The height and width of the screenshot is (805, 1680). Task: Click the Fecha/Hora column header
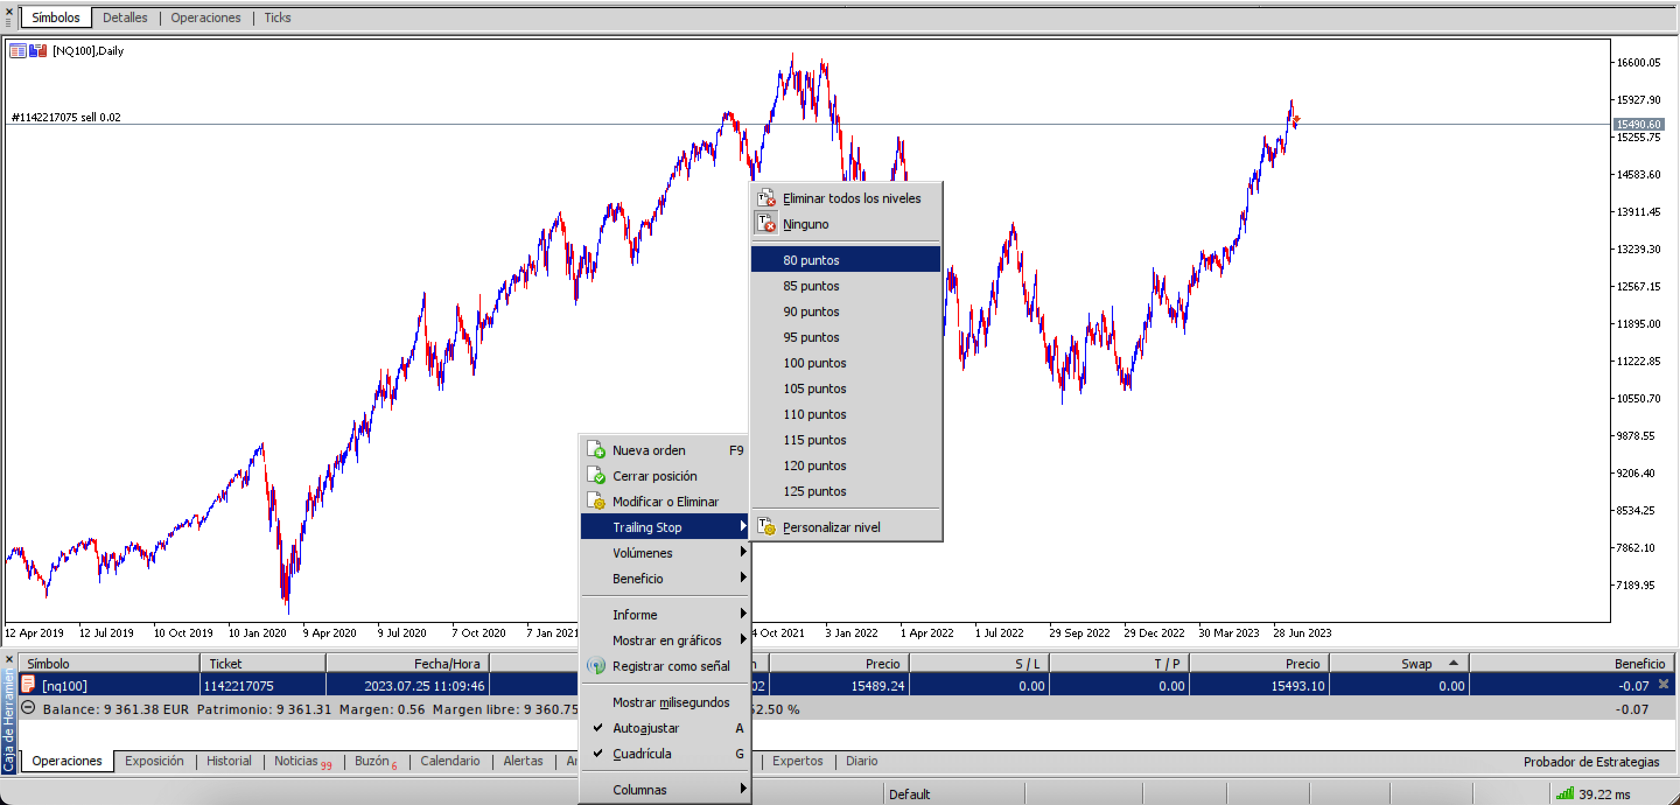tap(408, 663)
